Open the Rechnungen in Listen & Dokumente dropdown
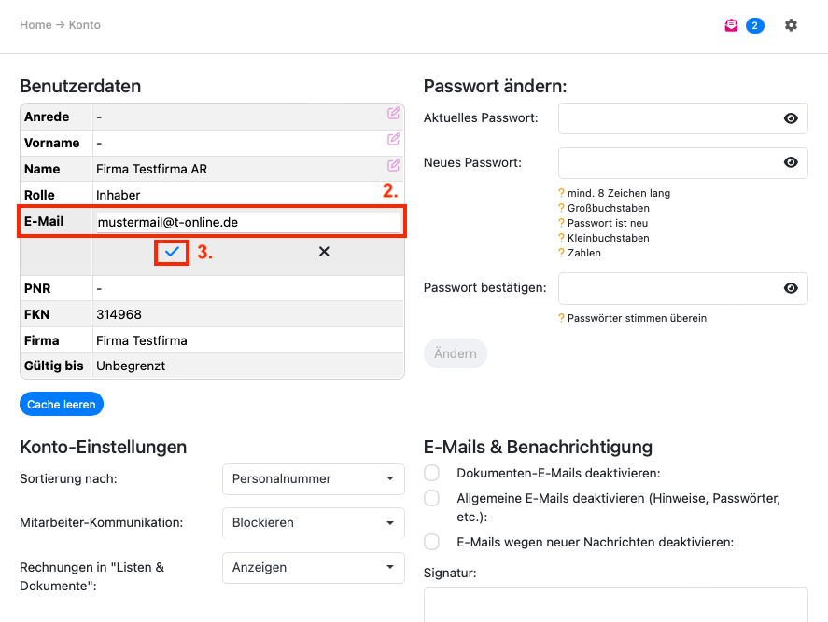The image size is (828, 622). point(313,567)
